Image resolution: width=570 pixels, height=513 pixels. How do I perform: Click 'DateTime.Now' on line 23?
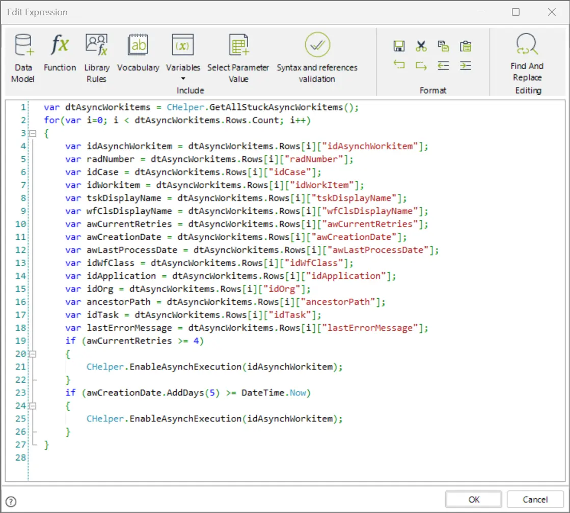(274, 393)
